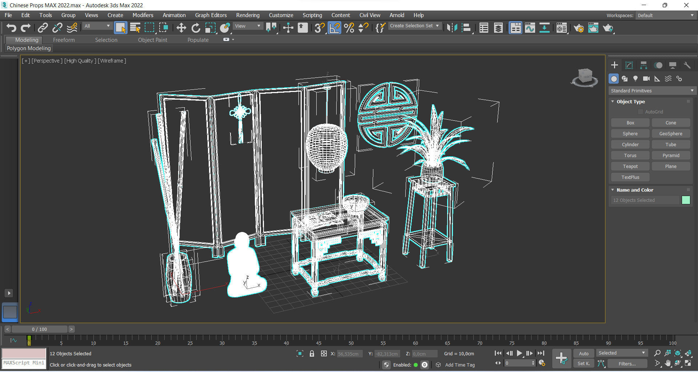Open the Render Setup dialog
Screen dimensions: 698x372
coord(579,28)
